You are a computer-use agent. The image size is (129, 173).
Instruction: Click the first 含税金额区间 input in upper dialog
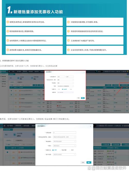point(61,77)
